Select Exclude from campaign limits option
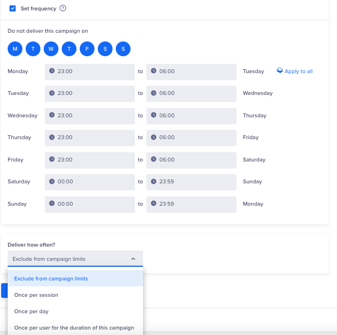This screenshot has width=337, height=335. (x=51, y=279)
